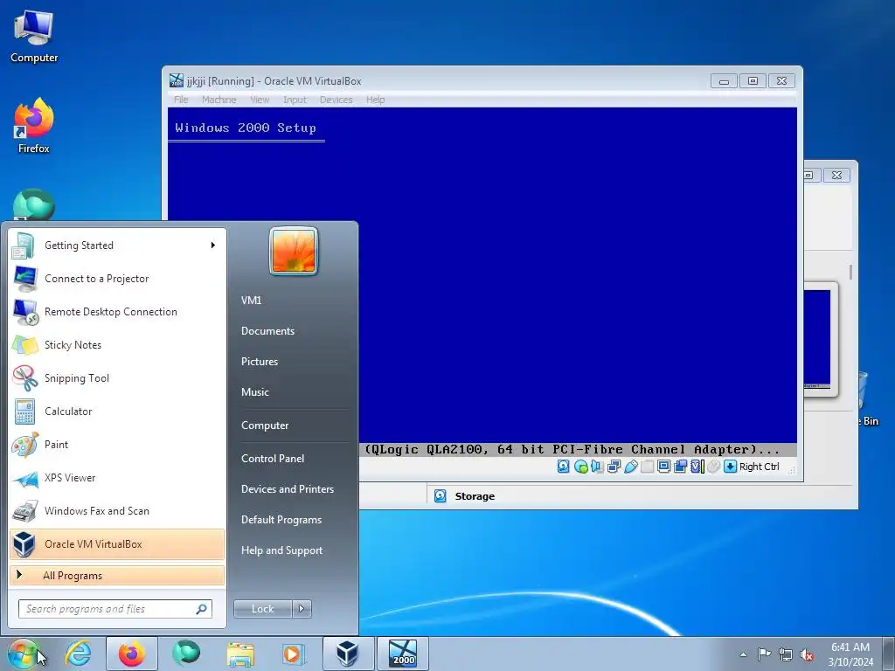Image resolution: width=895 pixels, height=671 pixels.
Task: Click the USB devices status icon
Action: [x=631, y=467]
